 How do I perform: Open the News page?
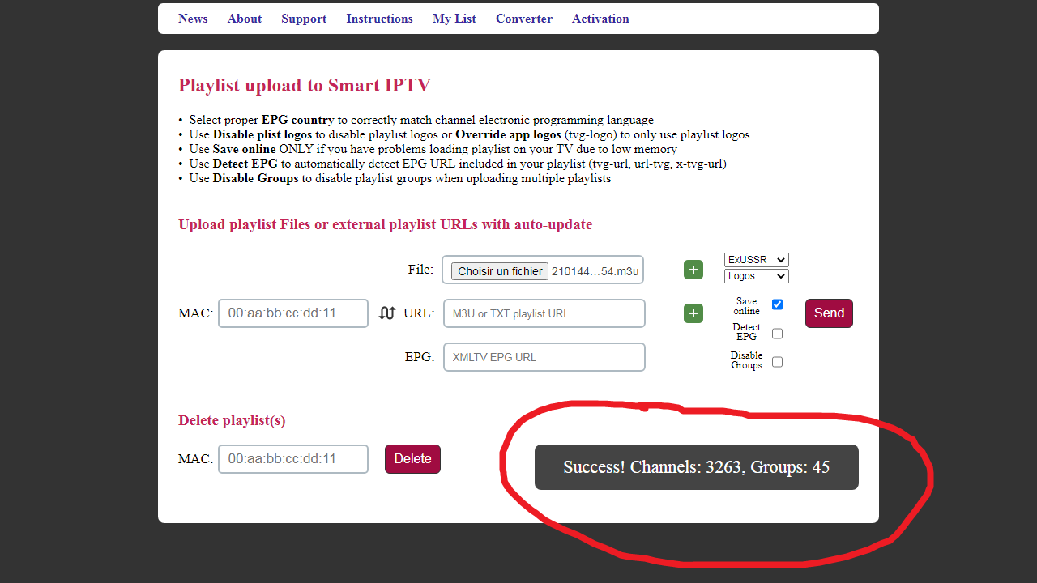coord(193,19)
